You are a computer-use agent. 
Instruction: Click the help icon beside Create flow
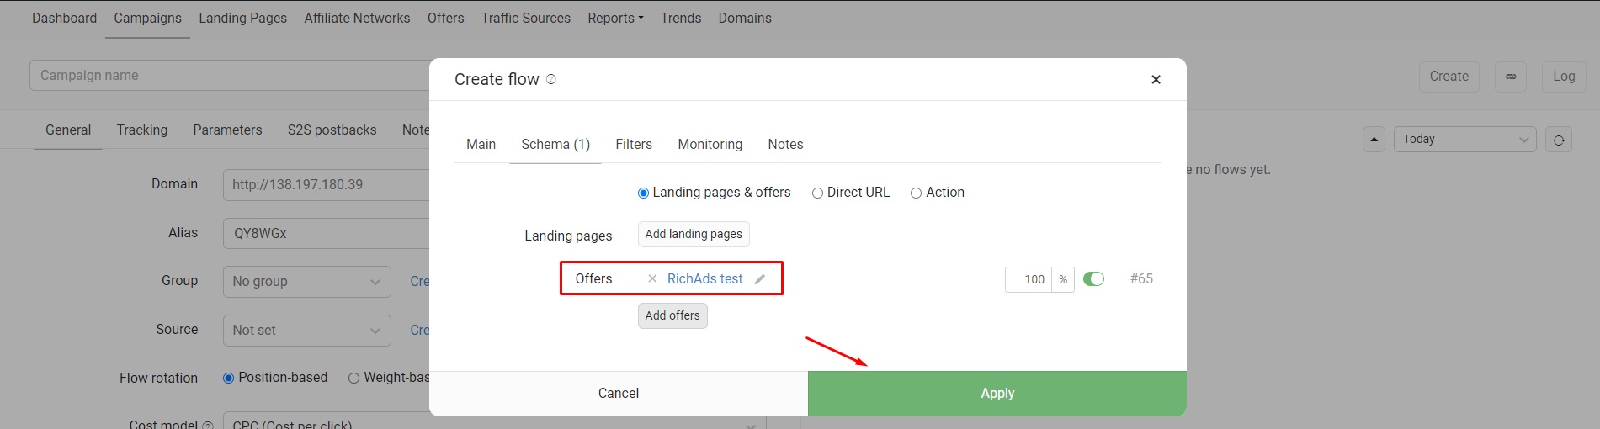pos(551,79)
